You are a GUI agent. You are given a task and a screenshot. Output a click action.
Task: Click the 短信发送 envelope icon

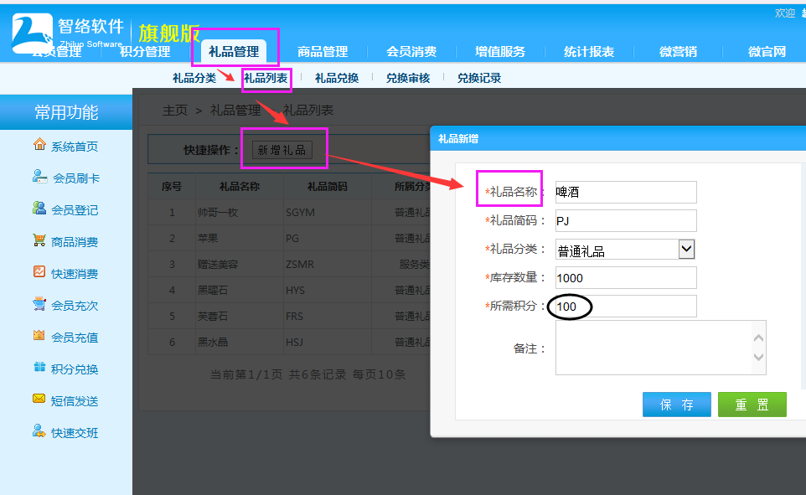[x=39, y=400]
